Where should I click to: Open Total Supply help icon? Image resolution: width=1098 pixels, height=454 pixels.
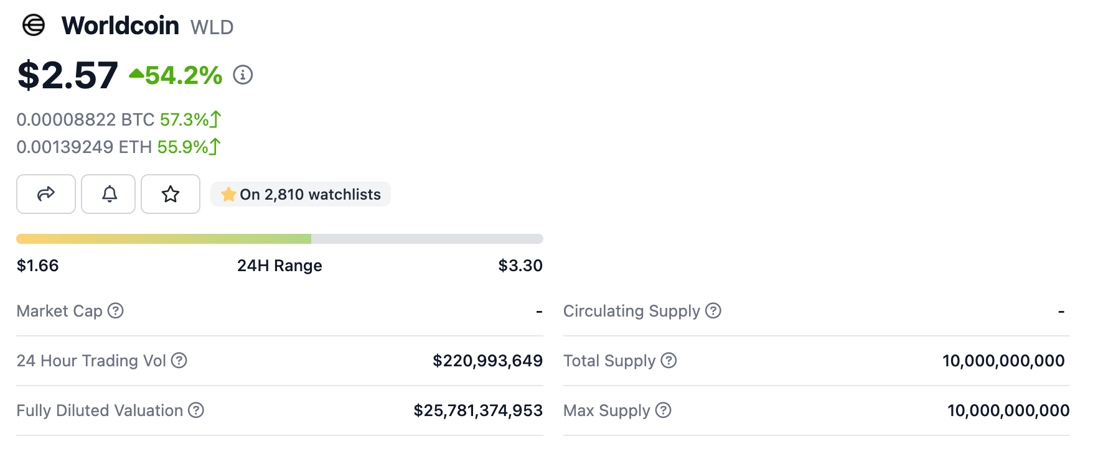tap(669, 360)
